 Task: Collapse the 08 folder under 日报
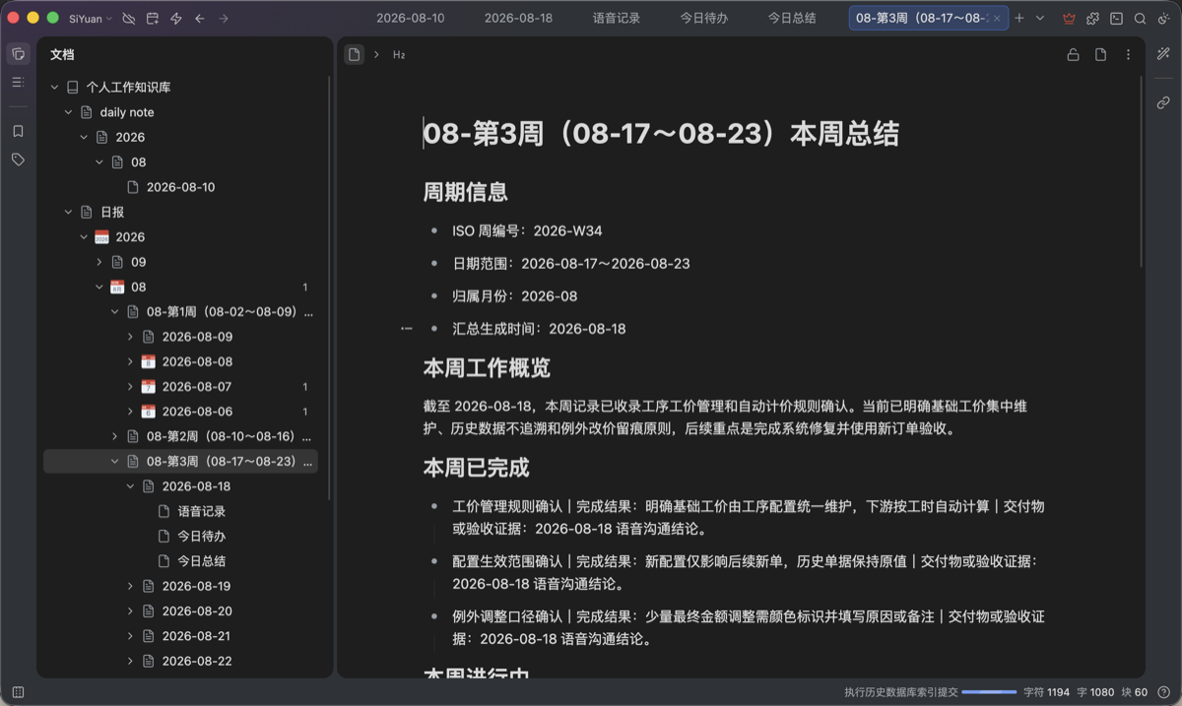click(x=99, y=288)
